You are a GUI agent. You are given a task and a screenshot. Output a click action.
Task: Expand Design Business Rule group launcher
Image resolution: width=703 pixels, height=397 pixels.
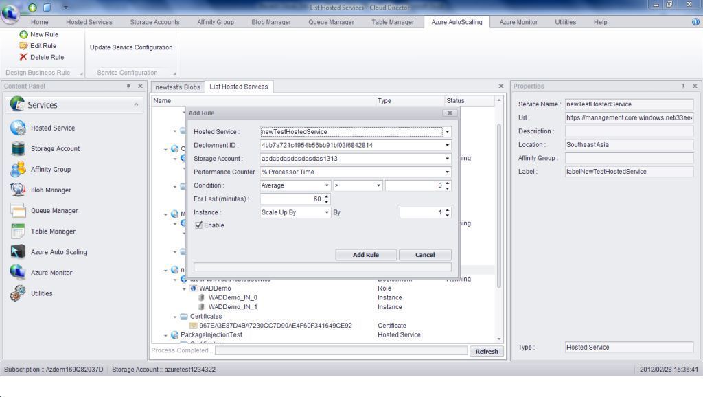(x=82, y=73)
